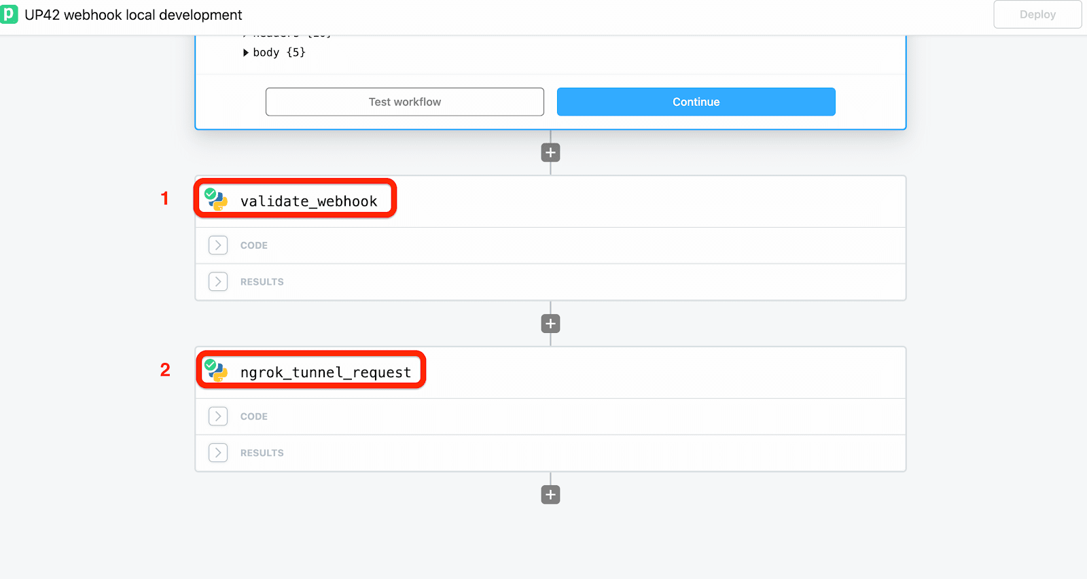Select the validate_webhook step title
Screen dimensions: 1087x579
click(309, 201)
